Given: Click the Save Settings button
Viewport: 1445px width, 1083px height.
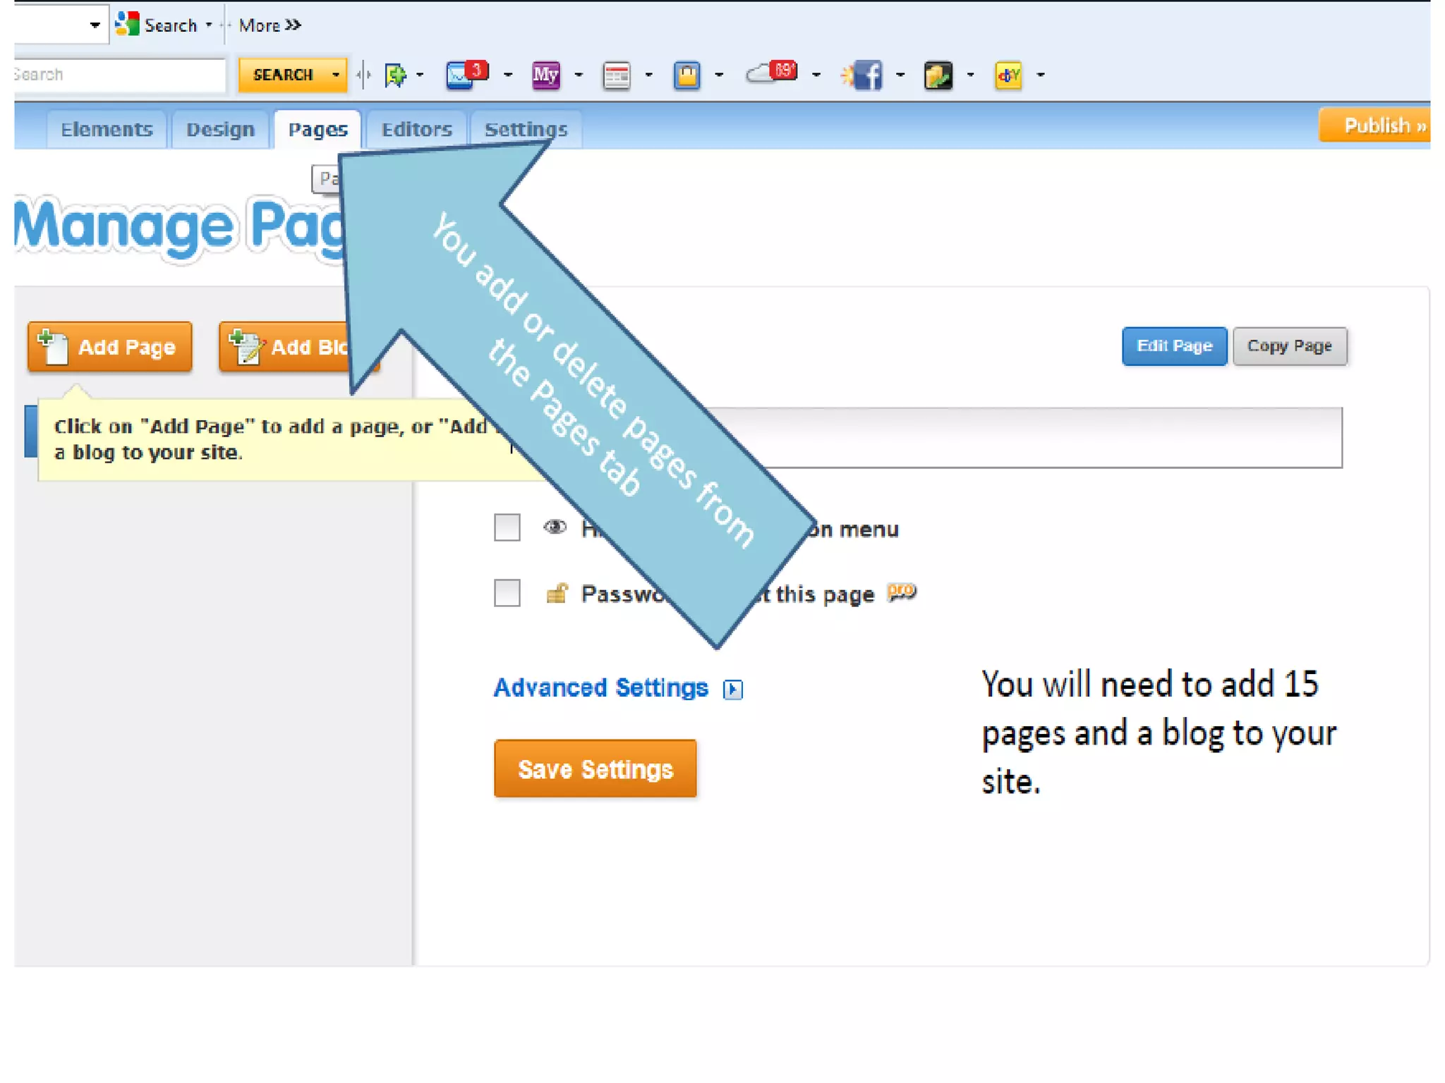Looking at the screenshot, I should (595, 769).
